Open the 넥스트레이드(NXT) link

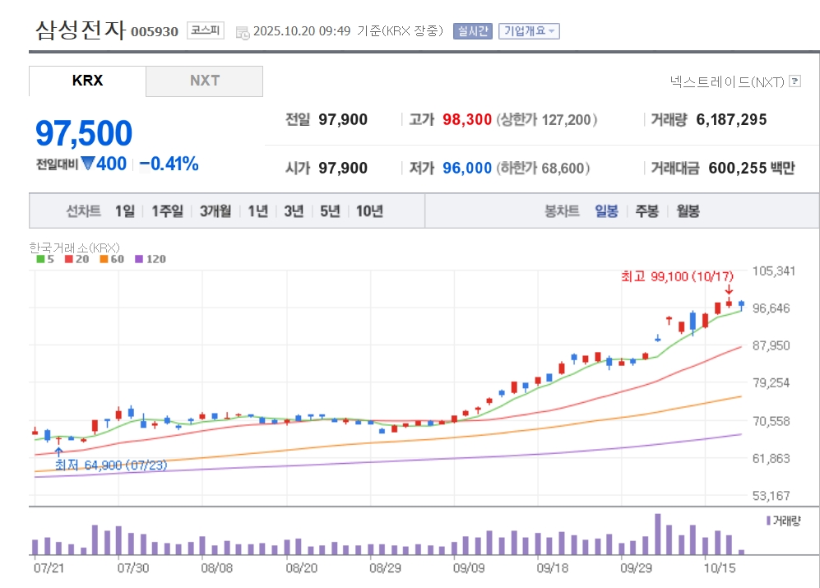(x=727, y=81)
